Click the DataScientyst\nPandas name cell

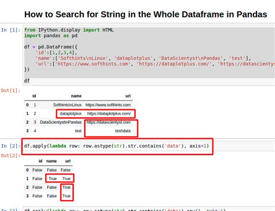click(x=61, y=122)
